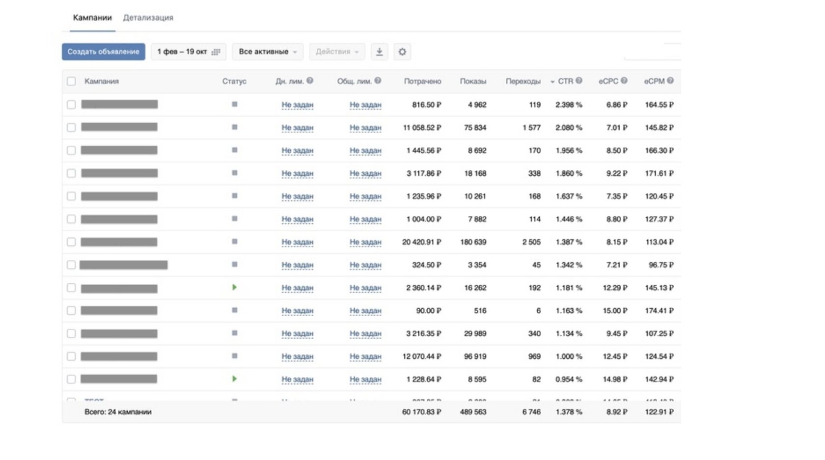The height and width of the screenshot is (460, 825).
Task: Click stopped status icon in 1 004.00 ₽ row
Action: pyautogui.click(x=234, y=218)
